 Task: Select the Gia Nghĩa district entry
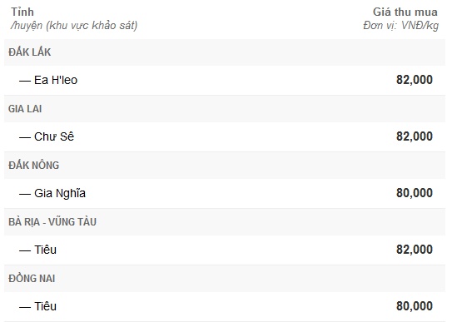[60, 193]
